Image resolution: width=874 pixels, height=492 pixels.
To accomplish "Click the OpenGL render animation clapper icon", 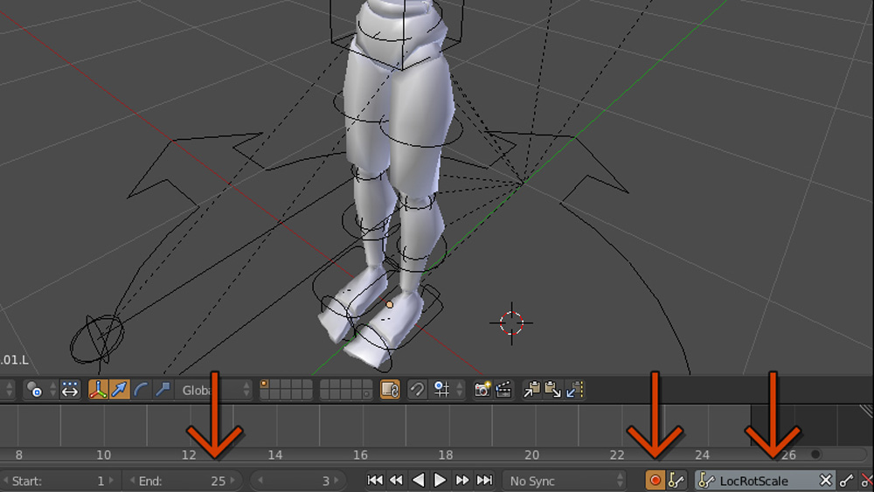I will point(503,390).
